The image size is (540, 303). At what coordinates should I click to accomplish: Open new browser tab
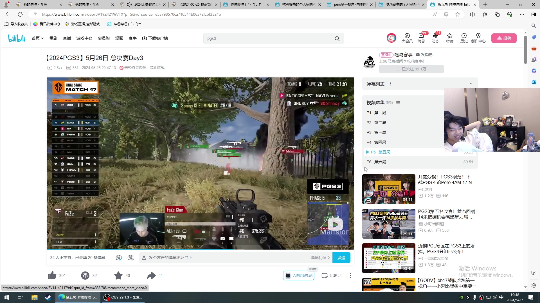[485, 4]
